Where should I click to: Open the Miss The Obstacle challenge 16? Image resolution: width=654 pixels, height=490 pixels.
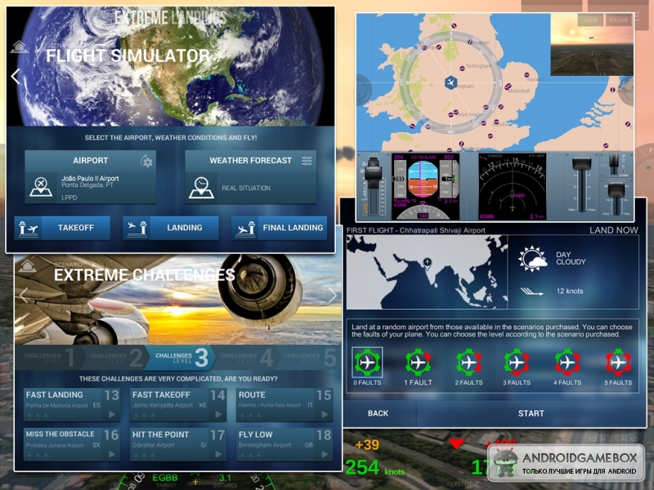(x=72, y=444)
